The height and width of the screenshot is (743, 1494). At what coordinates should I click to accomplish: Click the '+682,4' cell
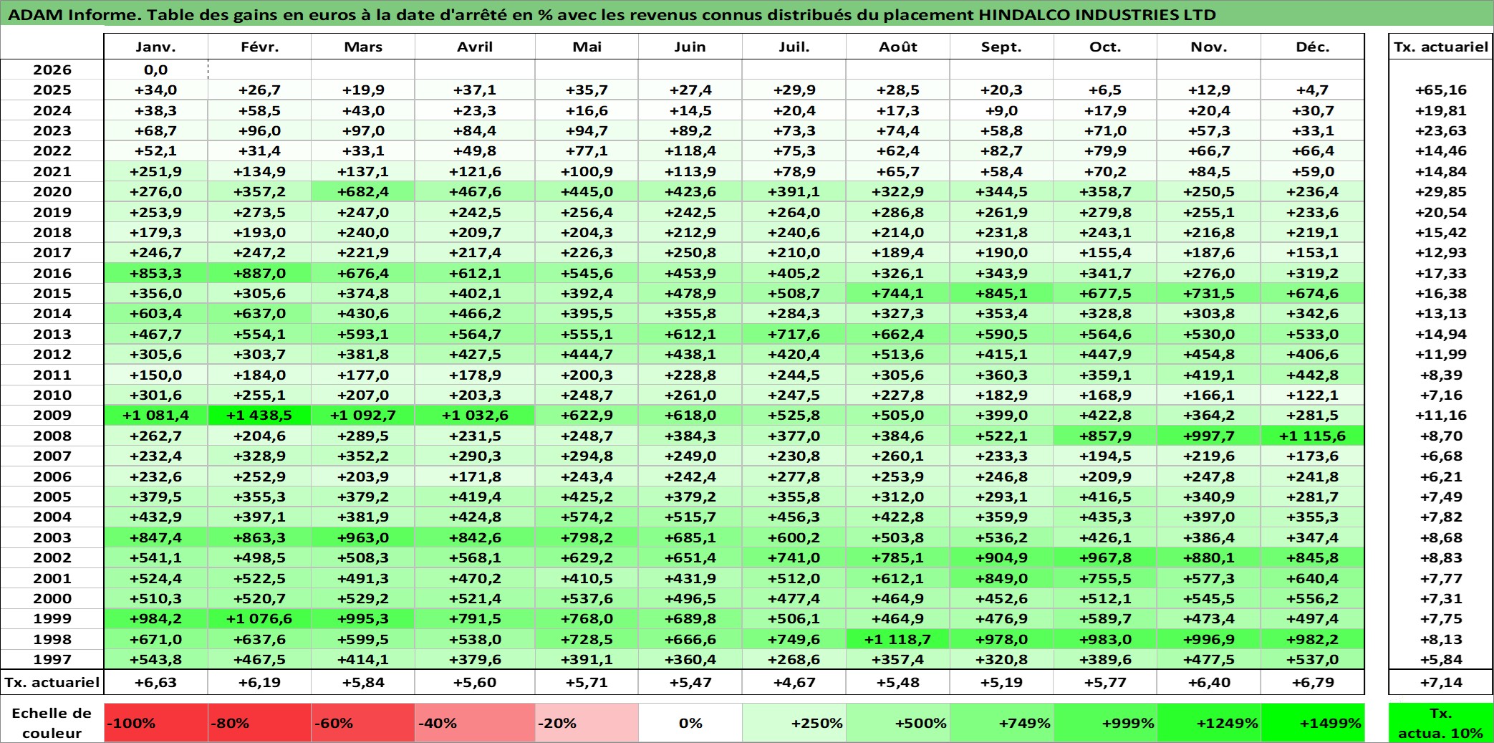pos(363,191)
